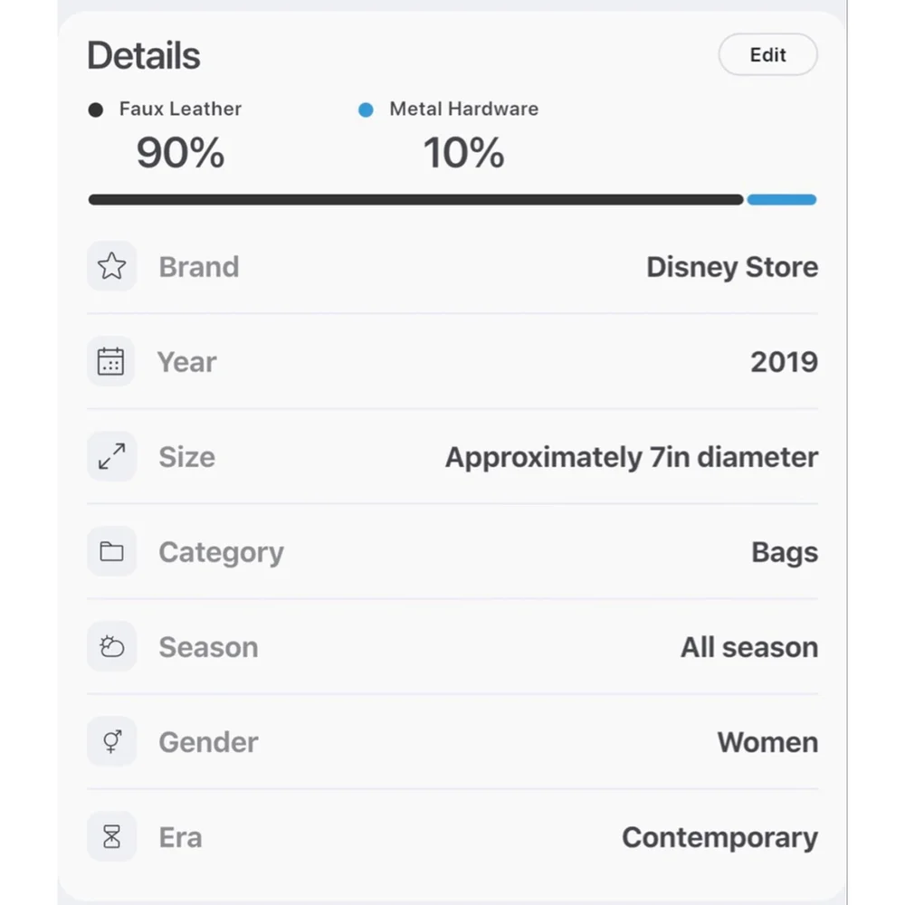Click the Bags category value

tap(785, 552)
